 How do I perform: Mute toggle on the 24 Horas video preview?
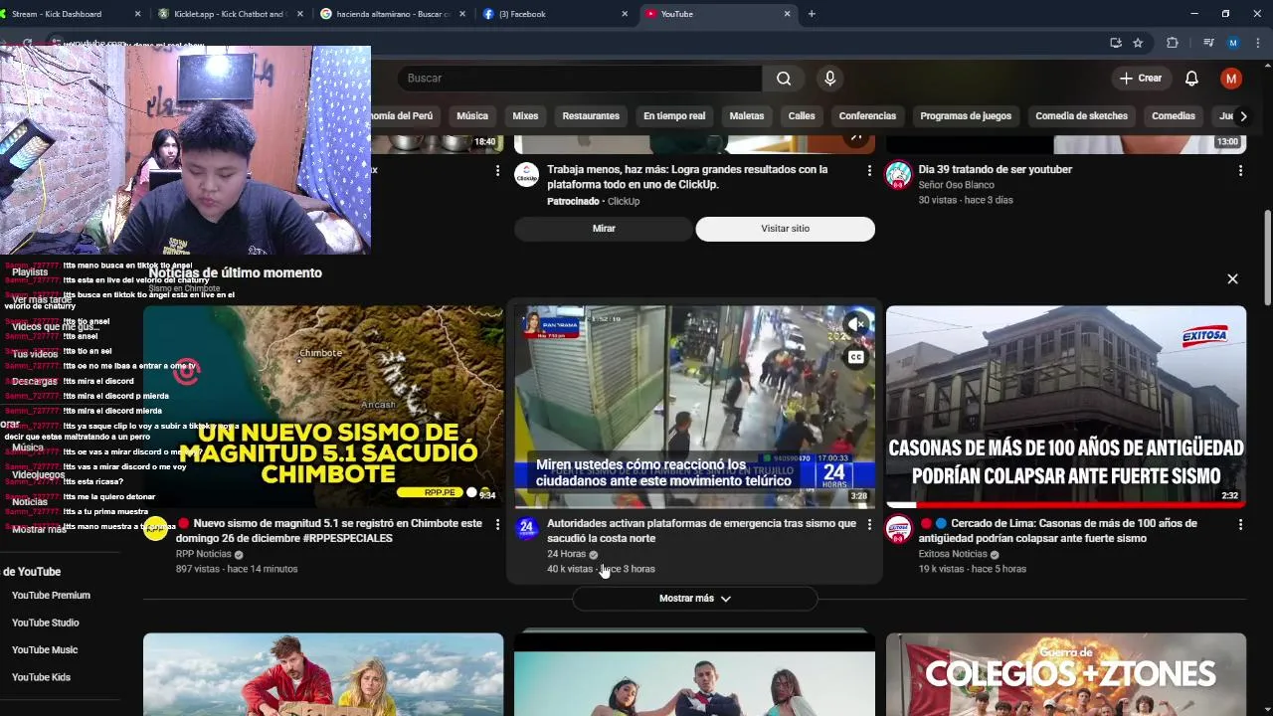click(x=855, y=324)
